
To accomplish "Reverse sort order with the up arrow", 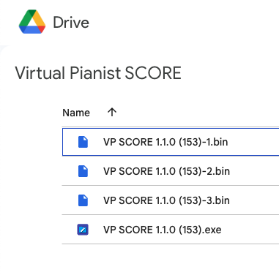I will click(112, 113).
